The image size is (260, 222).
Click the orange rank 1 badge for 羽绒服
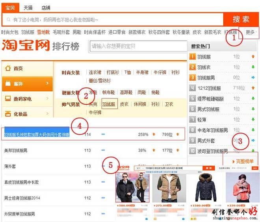tap(192, 57)
